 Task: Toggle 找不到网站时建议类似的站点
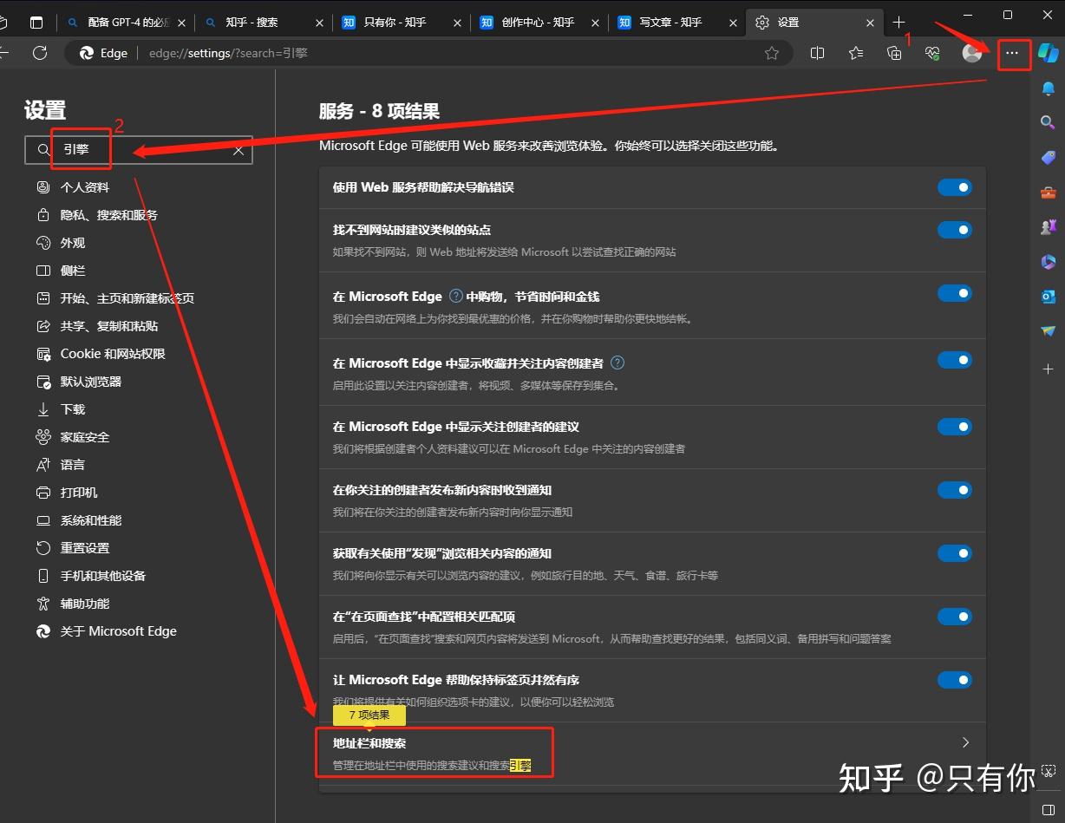coord(955,230)
